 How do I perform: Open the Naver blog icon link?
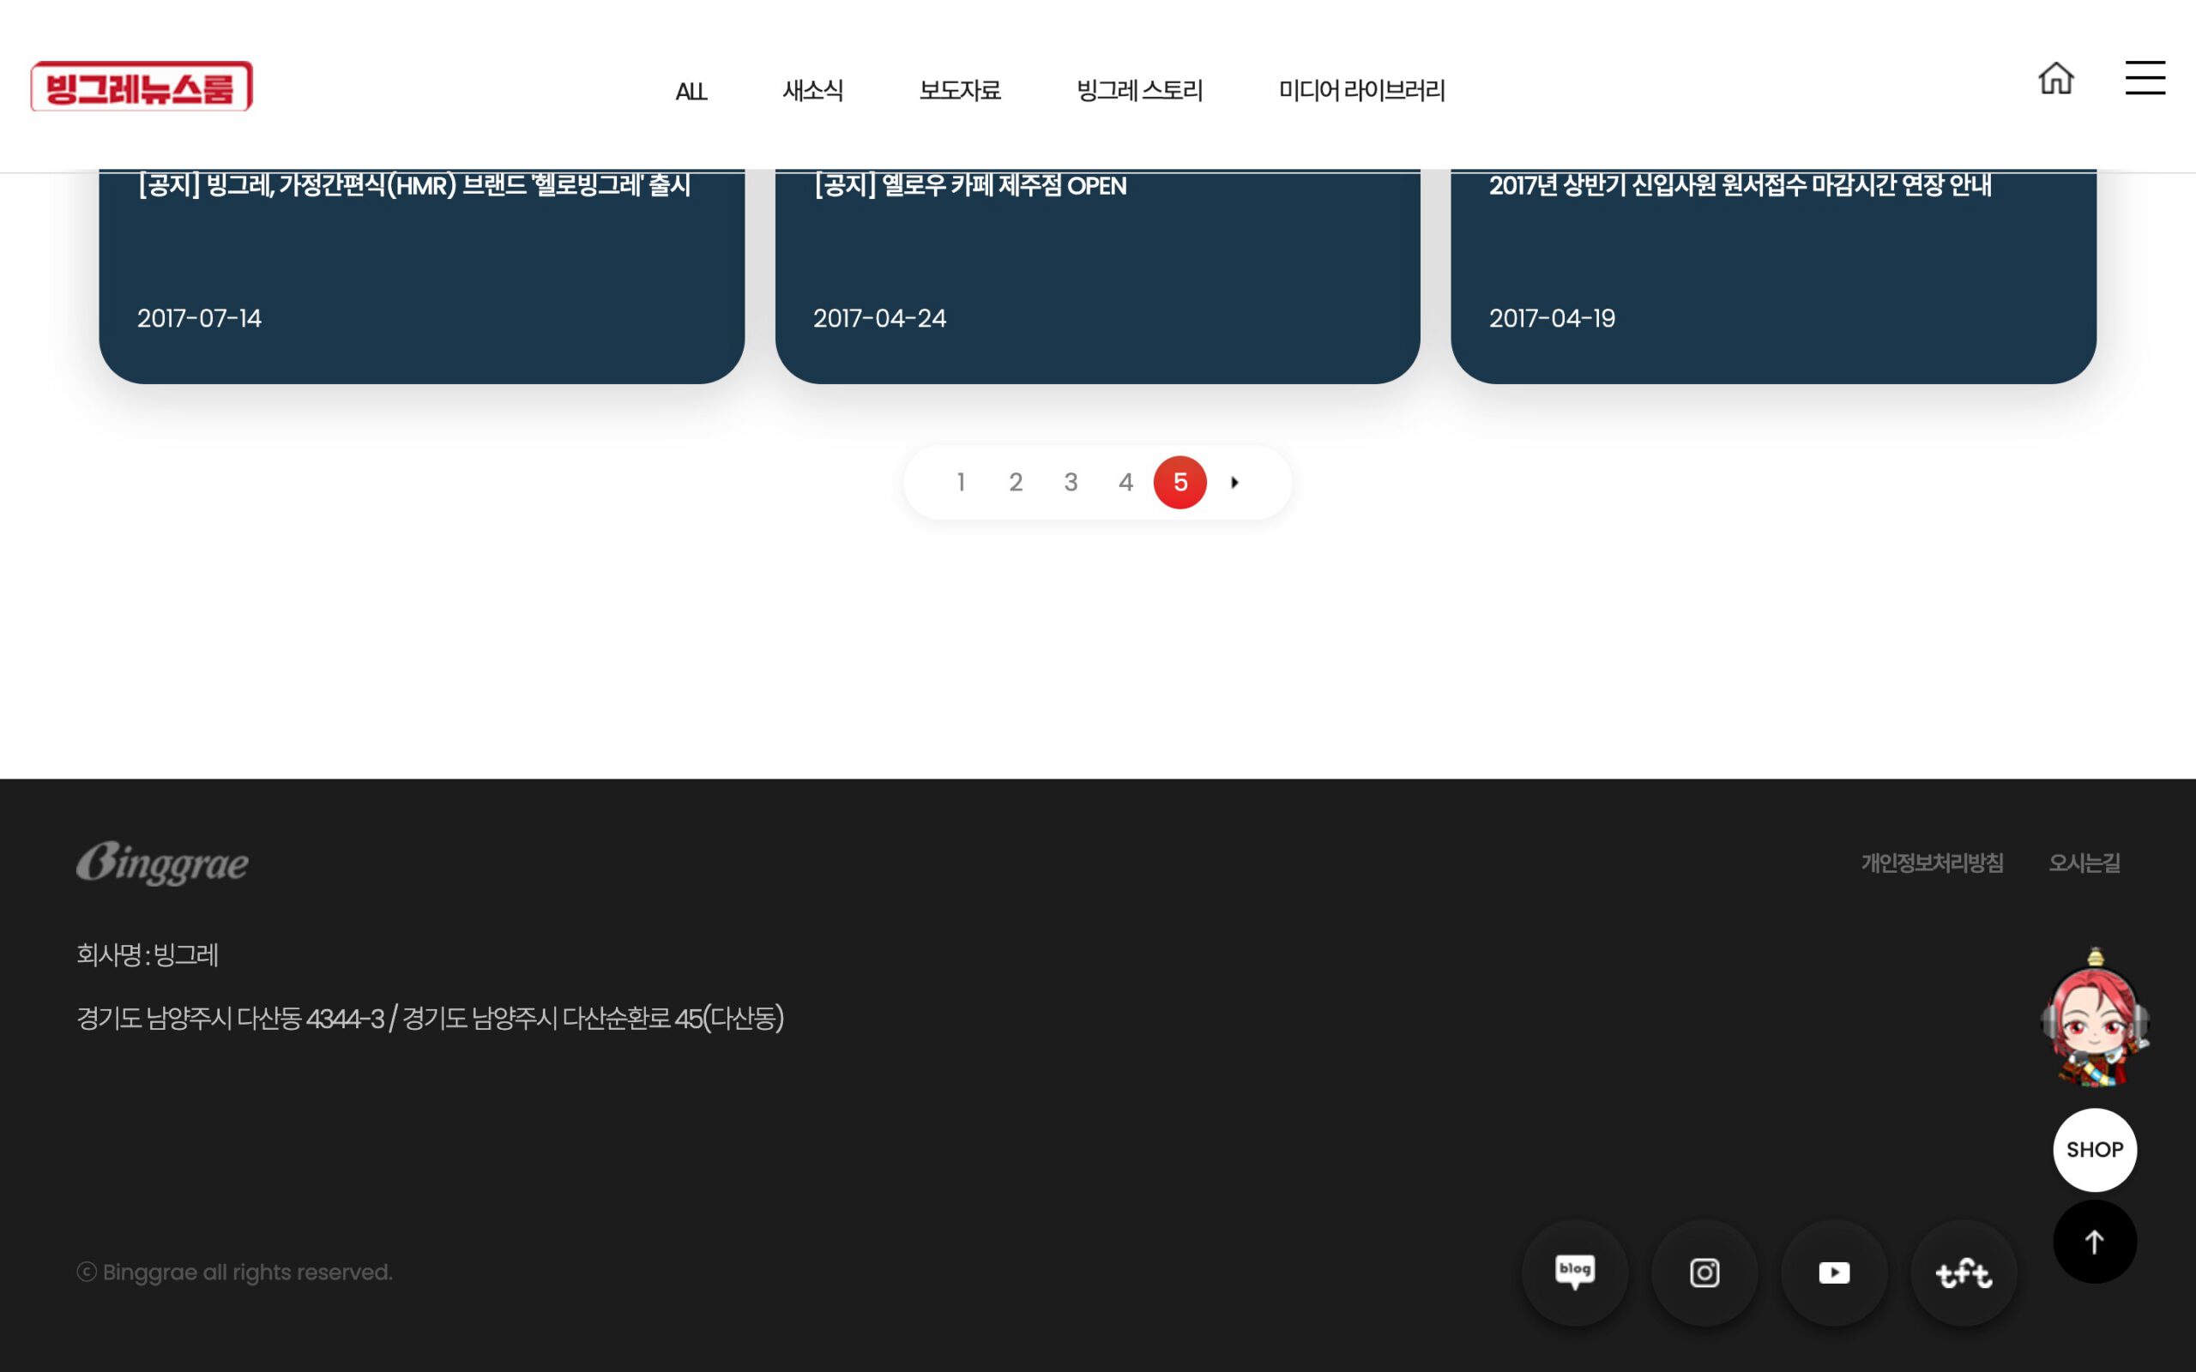pyautogui.click(x=1574, y=1273)
